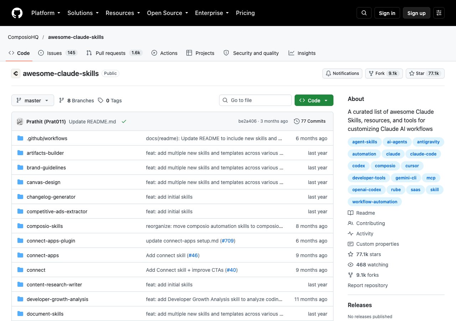Select the antigravity topic tag
Screen dimensions: 456x321
pos(428,142)
